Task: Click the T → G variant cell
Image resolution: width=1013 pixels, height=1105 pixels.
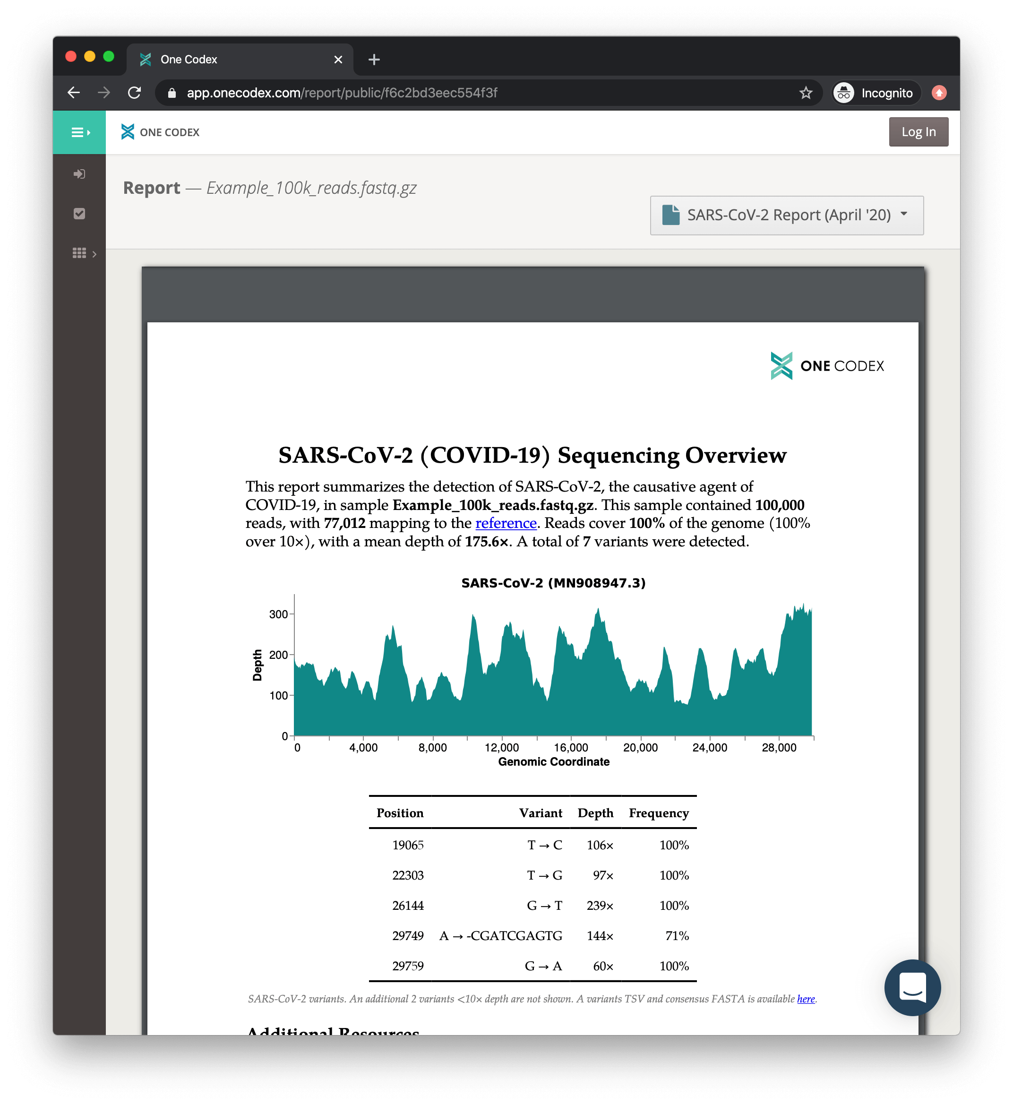Action: pyautogui.click(x=544, y=875)
